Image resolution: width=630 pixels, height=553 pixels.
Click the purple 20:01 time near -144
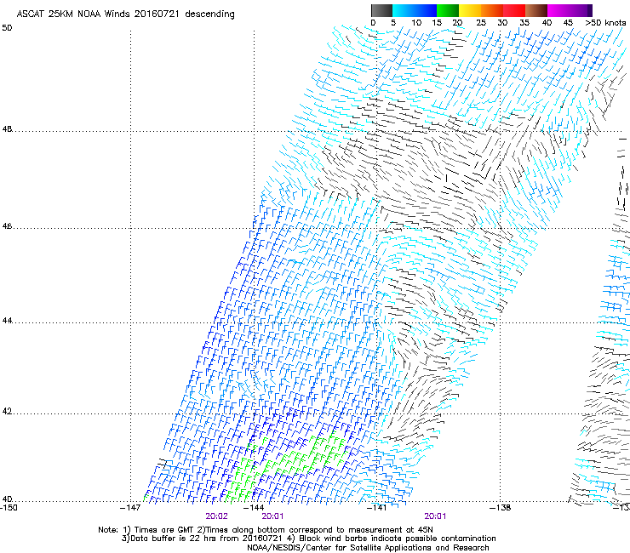(x=272, y=516)
